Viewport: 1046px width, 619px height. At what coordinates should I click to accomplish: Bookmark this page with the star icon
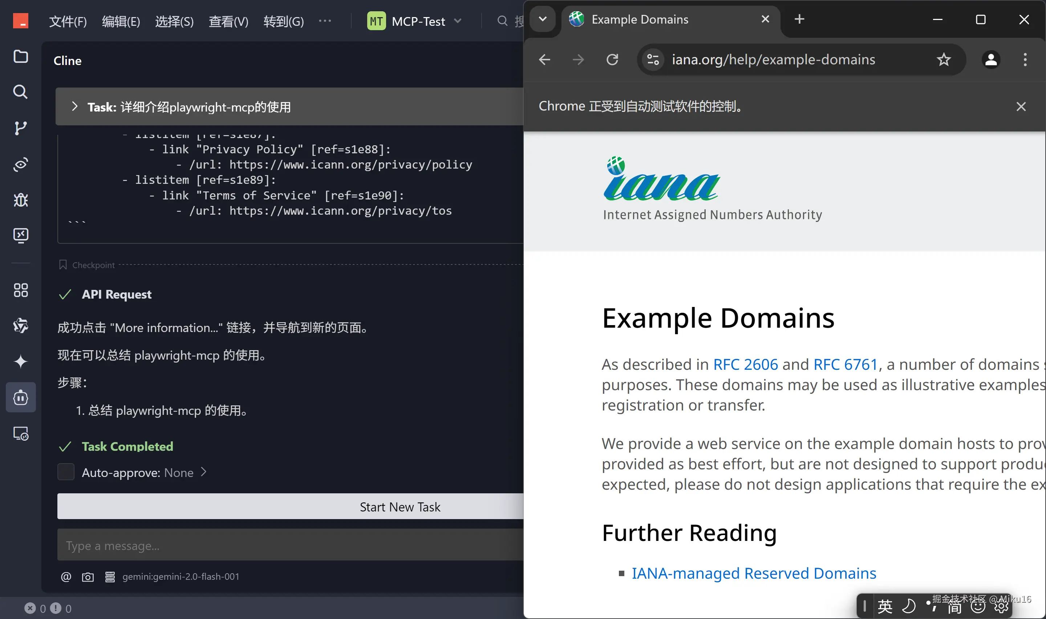944,60
